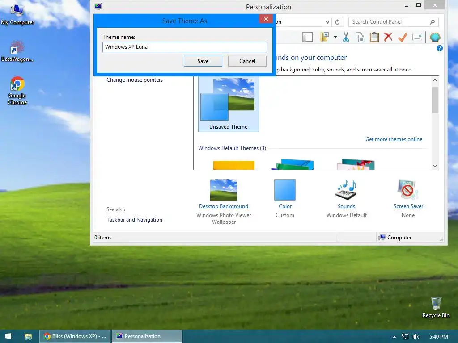The image size is (458, 343).
Task: Click the Sounds link text
Action: (x=347, y=206)
